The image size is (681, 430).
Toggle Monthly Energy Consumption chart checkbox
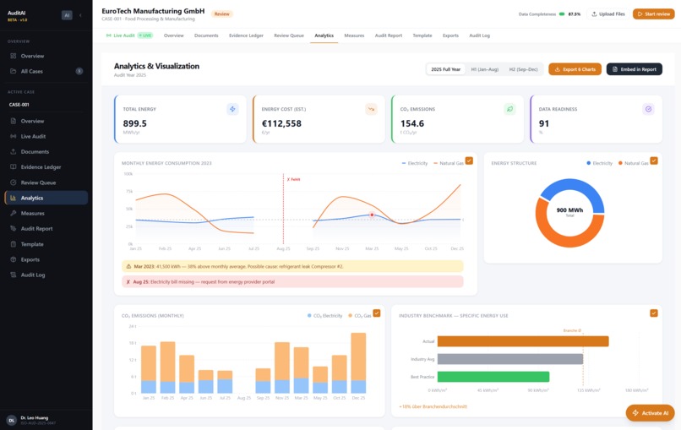[x=469, y=161]
